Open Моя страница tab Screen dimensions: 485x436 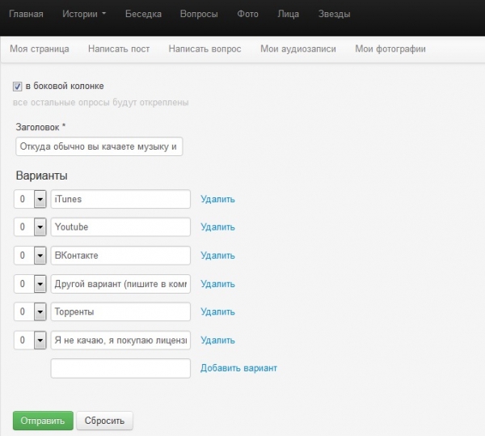tap(40, 49)
